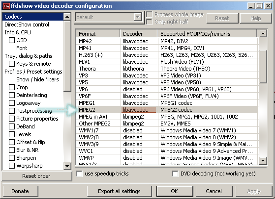Enable Keys & remote checkbox
Image resolution: width=275 pixels, height=199 pixels.
point(12,64)
